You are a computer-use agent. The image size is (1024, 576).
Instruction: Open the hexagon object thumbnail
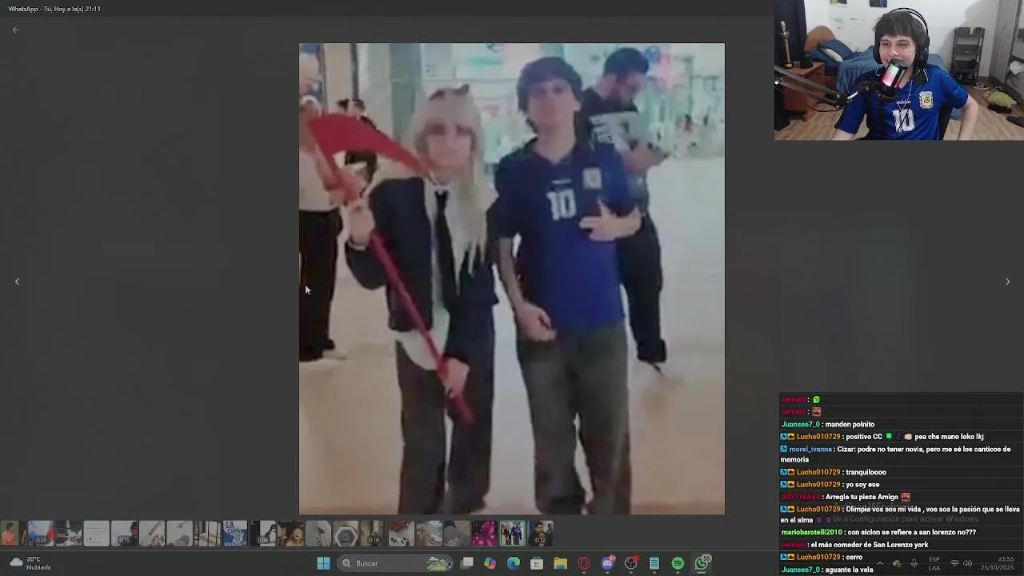[346, 534]
